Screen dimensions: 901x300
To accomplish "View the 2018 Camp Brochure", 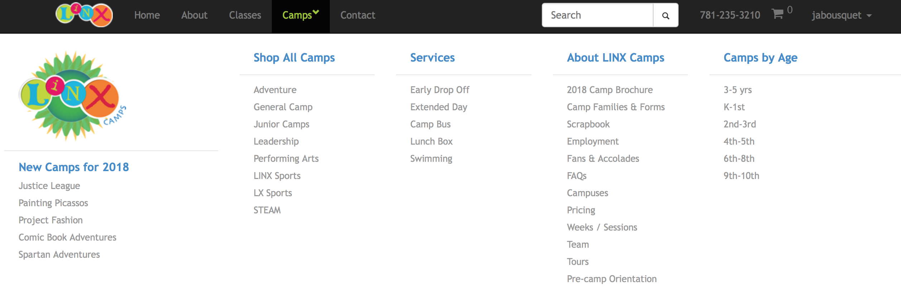I will coord(609,90).
